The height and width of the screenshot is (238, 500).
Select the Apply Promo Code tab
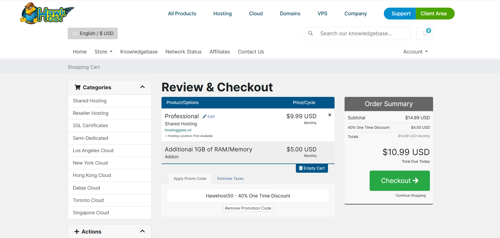[x=190, y=178]
